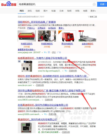Expand dropdown arrow after www.jwjiaoji.com date

pos(42,53)
